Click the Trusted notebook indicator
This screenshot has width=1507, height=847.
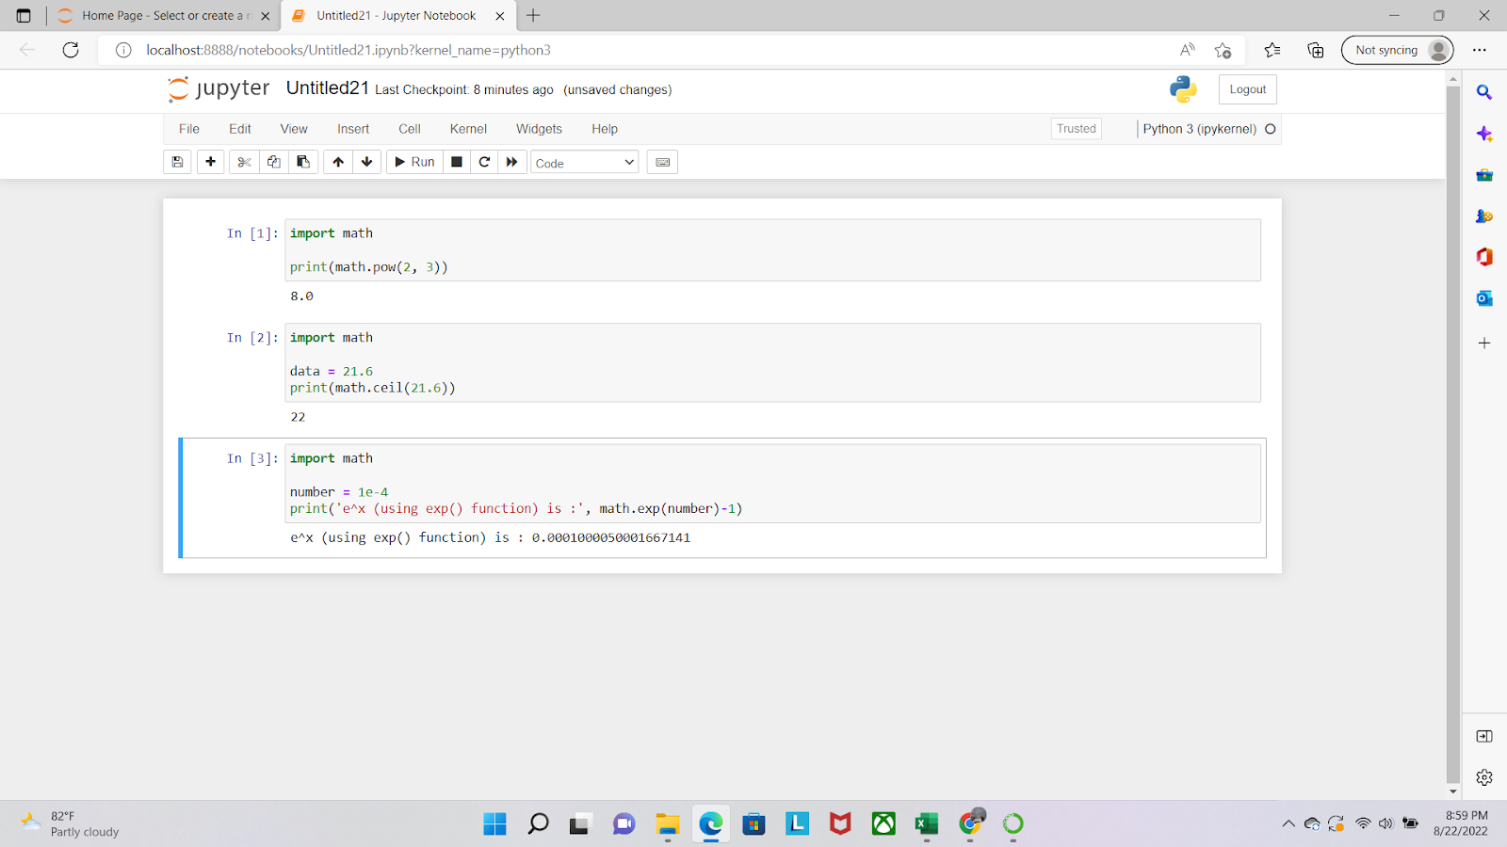click(1077, 129)
